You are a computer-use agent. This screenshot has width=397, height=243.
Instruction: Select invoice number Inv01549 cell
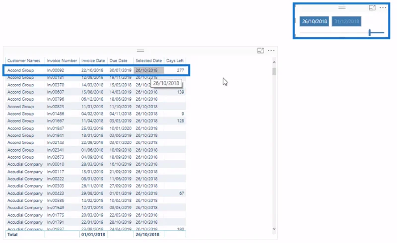pos(55,208)
